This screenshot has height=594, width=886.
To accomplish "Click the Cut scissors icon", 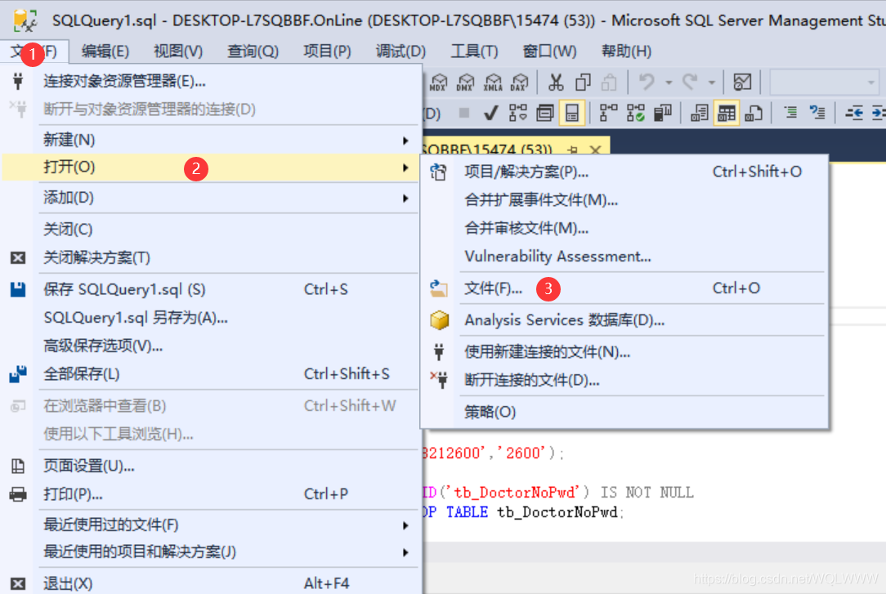I will [x=556, y=83].
